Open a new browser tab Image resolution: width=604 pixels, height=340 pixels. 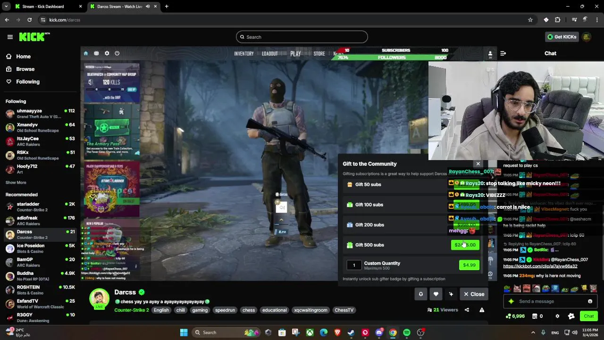[167, 7]
